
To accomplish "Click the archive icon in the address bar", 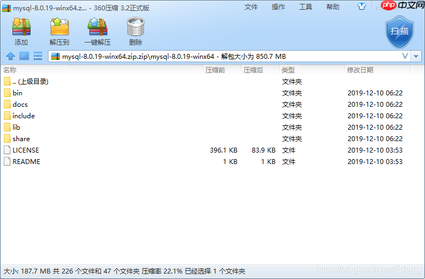I will pos(56,56).
